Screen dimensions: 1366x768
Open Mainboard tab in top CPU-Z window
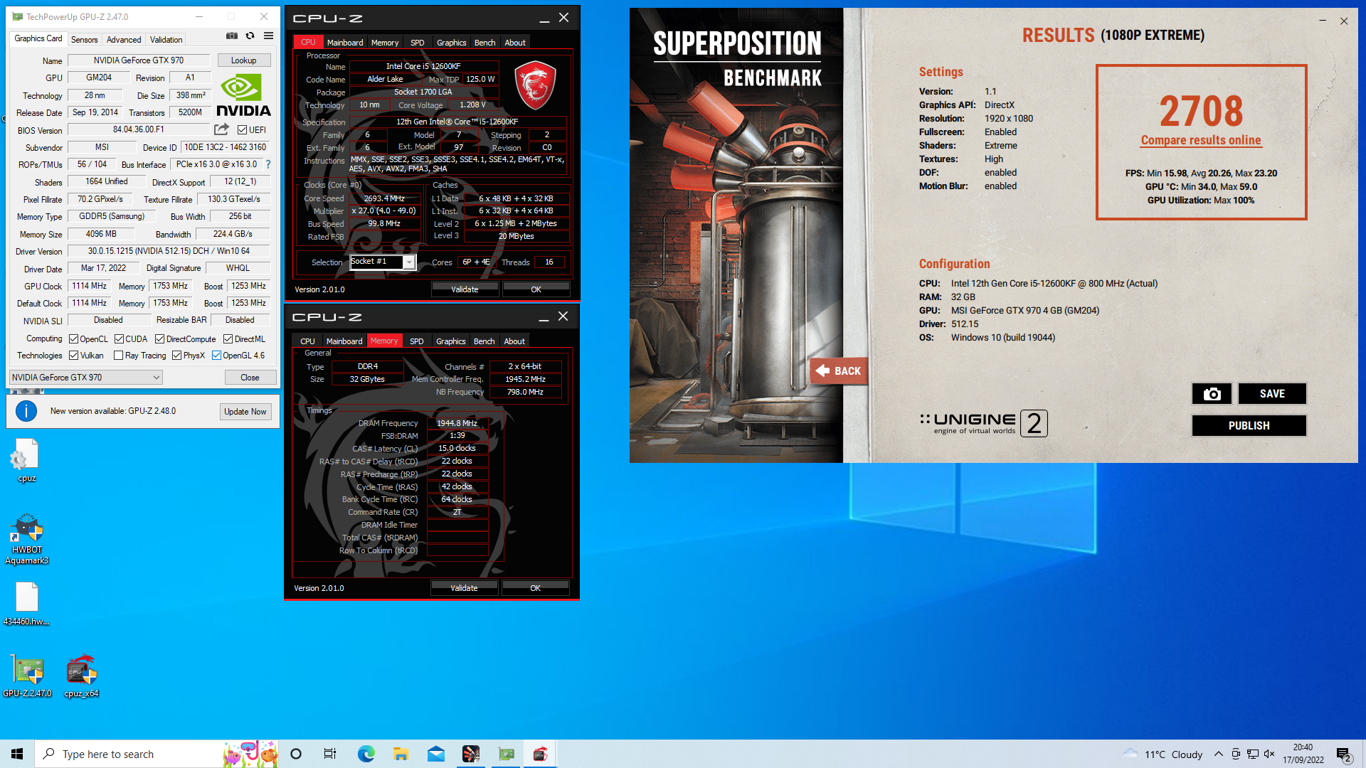345,43
